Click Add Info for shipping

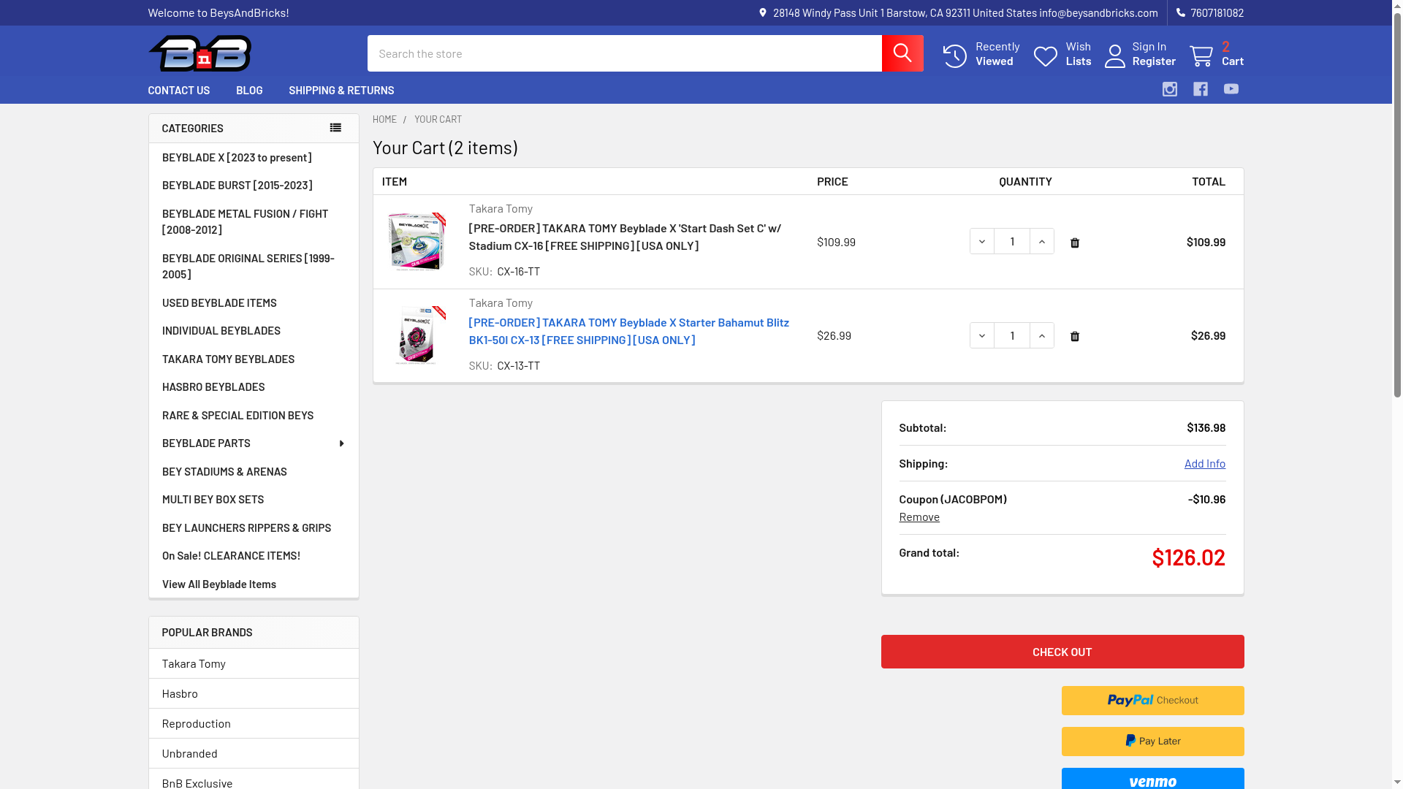1204,463
